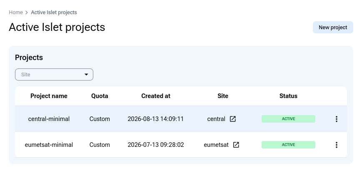Sort by Site column header
The image size is (362, 169).
tap(223, 96)
